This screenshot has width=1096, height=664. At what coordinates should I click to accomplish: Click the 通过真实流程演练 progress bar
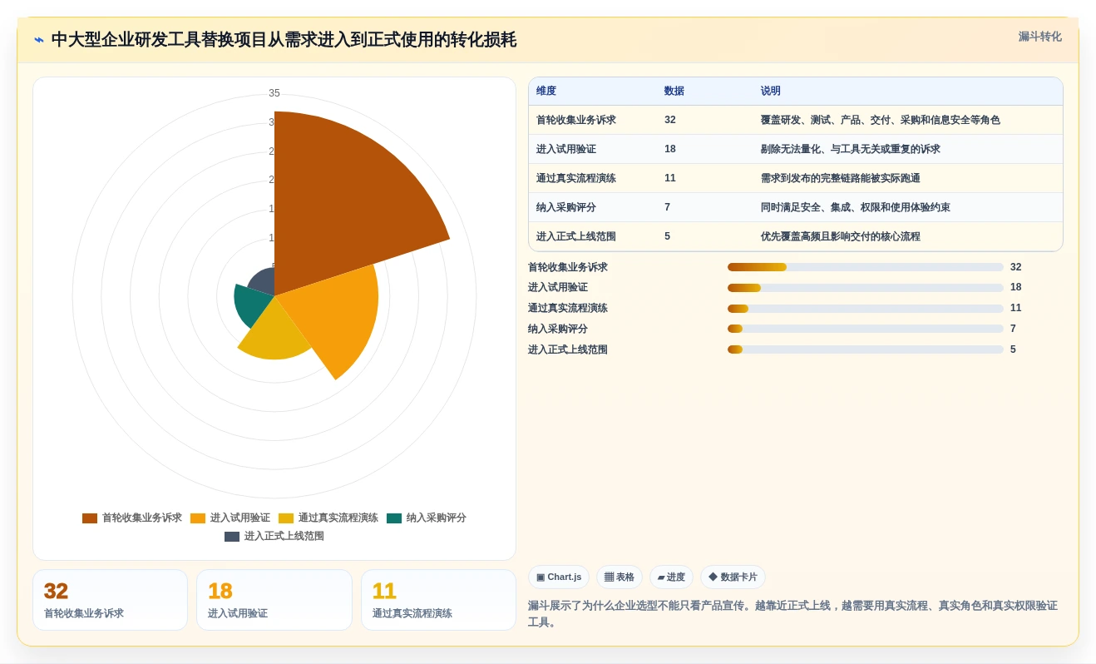(x=866, y=309)
